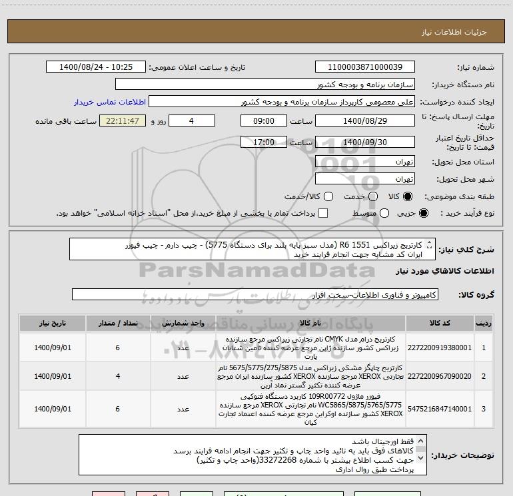Choose the جزیی purchase type radio
The width and height of the screenshot is (513, 496).
(423, 213)
